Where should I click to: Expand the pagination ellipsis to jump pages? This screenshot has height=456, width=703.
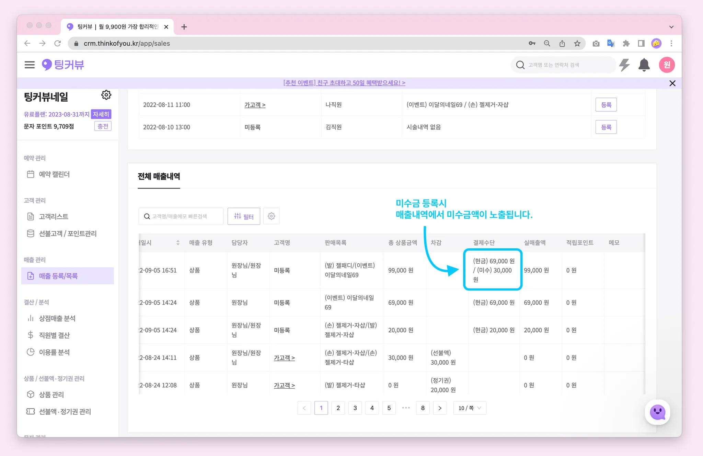pyautogui.click(x=406, y=408)
